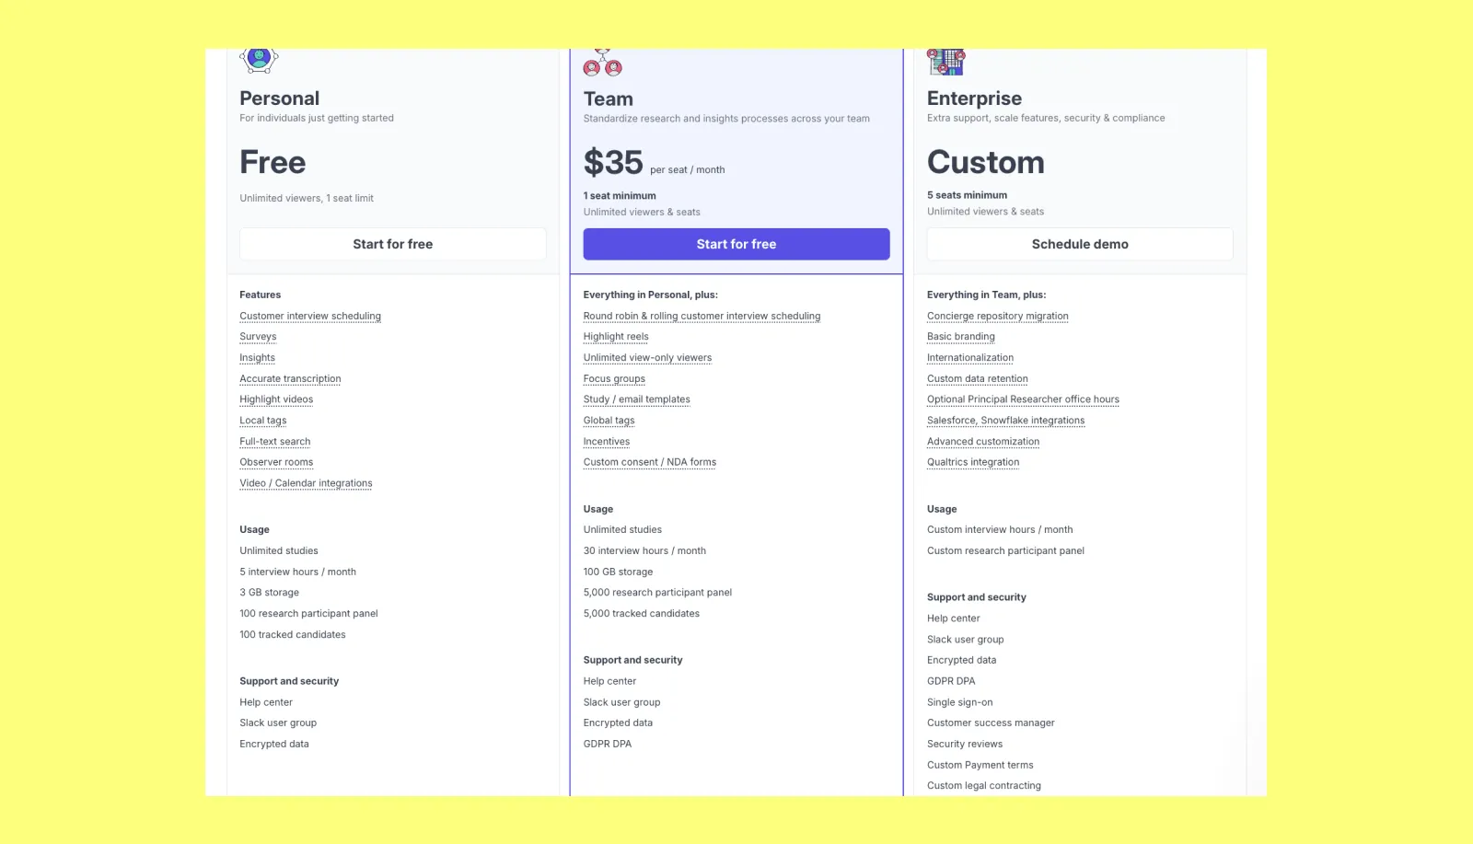
Task: Open Video / Calendar integrations link
Action: pos(306,483)
